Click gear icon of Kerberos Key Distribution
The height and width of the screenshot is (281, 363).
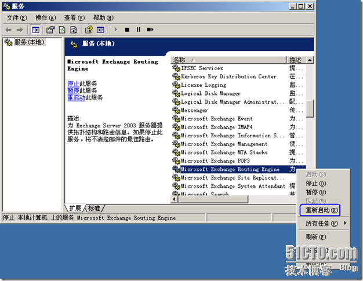(x=176, y=76)
